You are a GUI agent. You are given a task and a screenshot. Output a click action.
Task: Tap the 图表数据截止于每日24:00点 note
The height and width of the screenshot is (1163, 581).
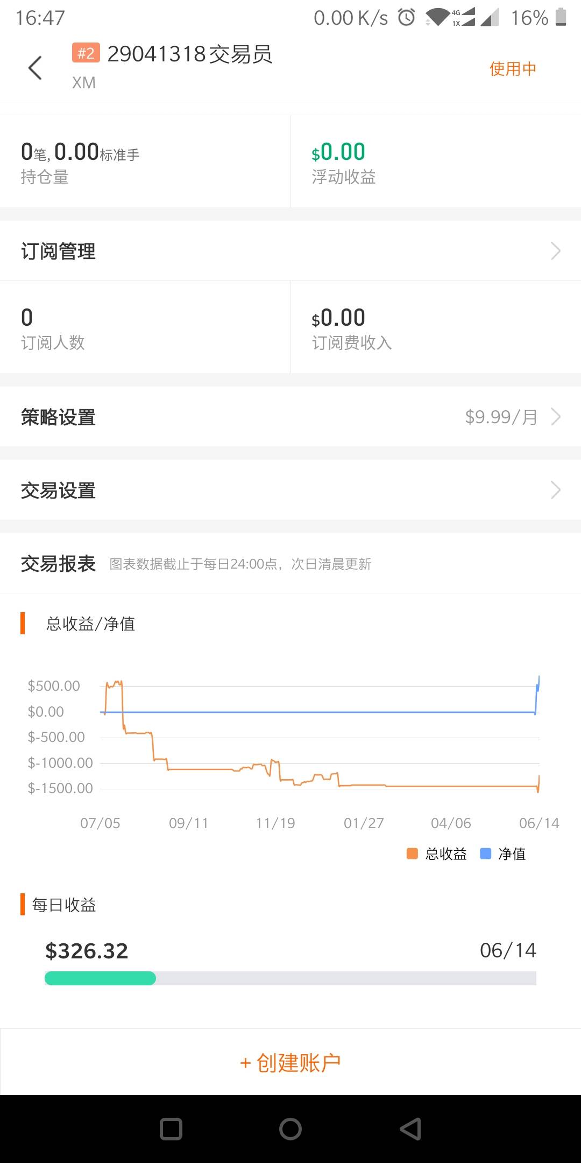click(x=240, y=564)
